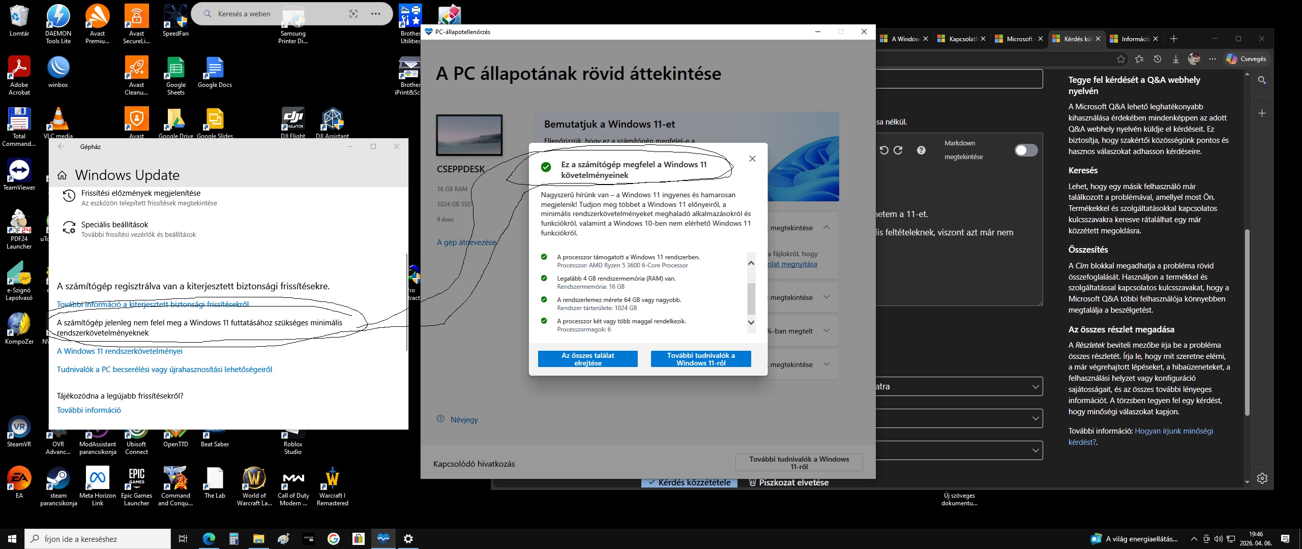Open the Lomtár recycle bin
Image resolution: width=1302 pixels, height=549 pixels.
pos(19,20)
